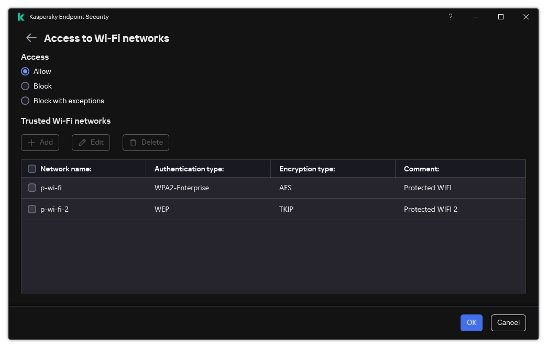Add a new trusted Wi-Fi network
The width and height of the screenshot is (547, 348).
point(40,142)
